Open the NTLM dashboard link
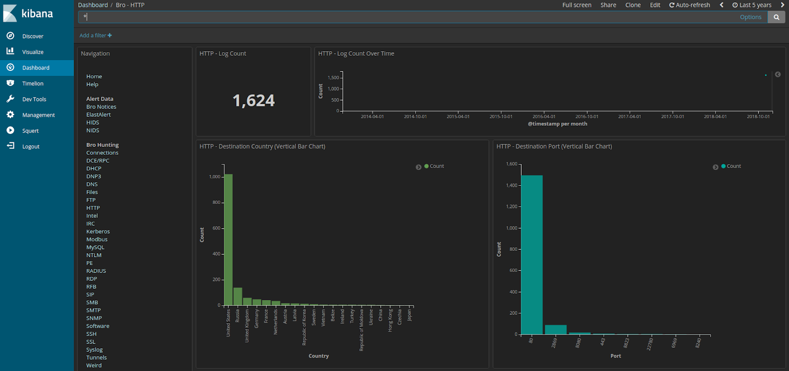 (x=94, y=255)
